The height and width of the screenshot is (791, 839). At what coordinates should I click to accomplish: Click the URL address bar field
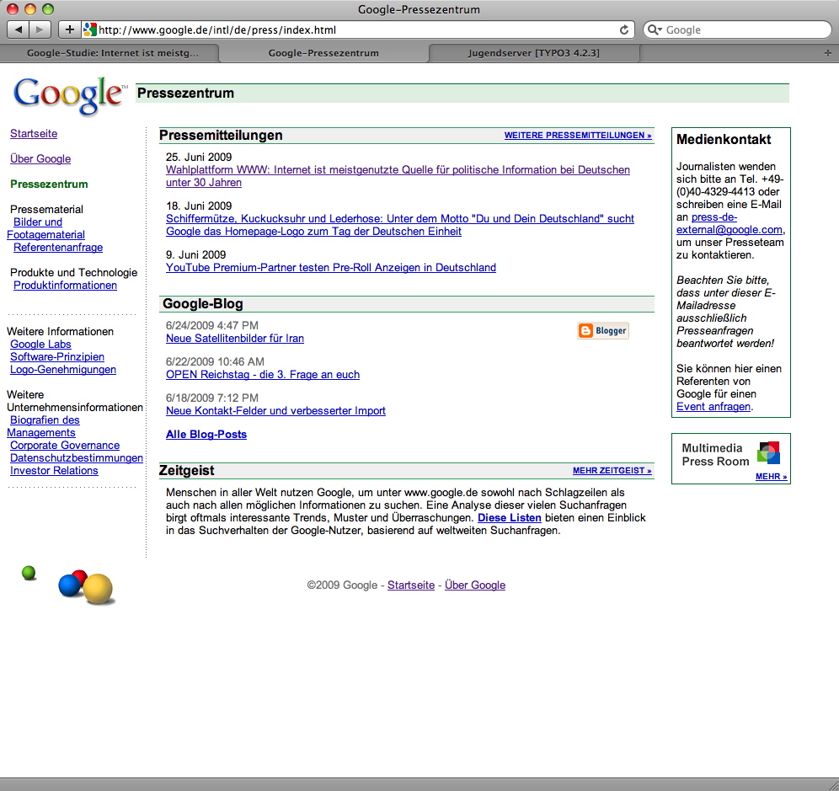click(354, 29)
